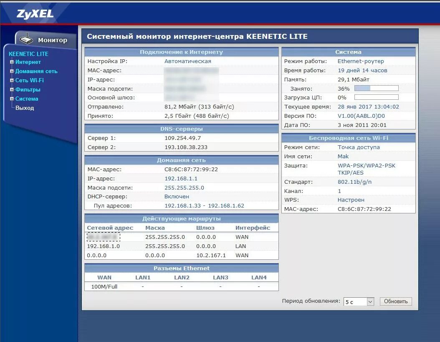Click DNS Сервер 2 value 193.108.38.233
The width and height of the screenshot is (440, 342).
186,147
